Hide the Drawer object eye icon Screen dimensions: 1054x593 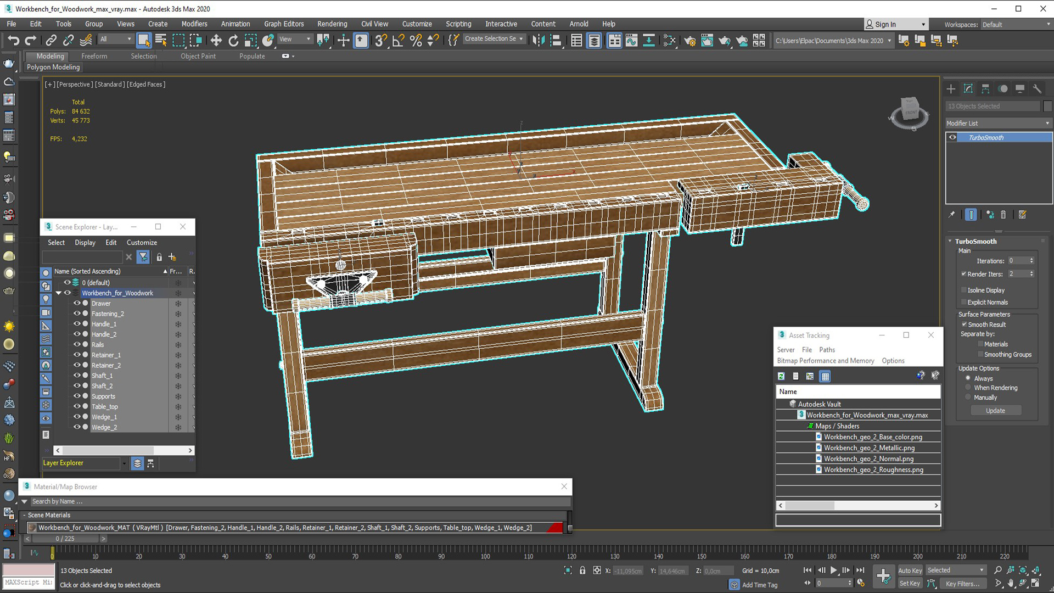click(x=77, y=303)
